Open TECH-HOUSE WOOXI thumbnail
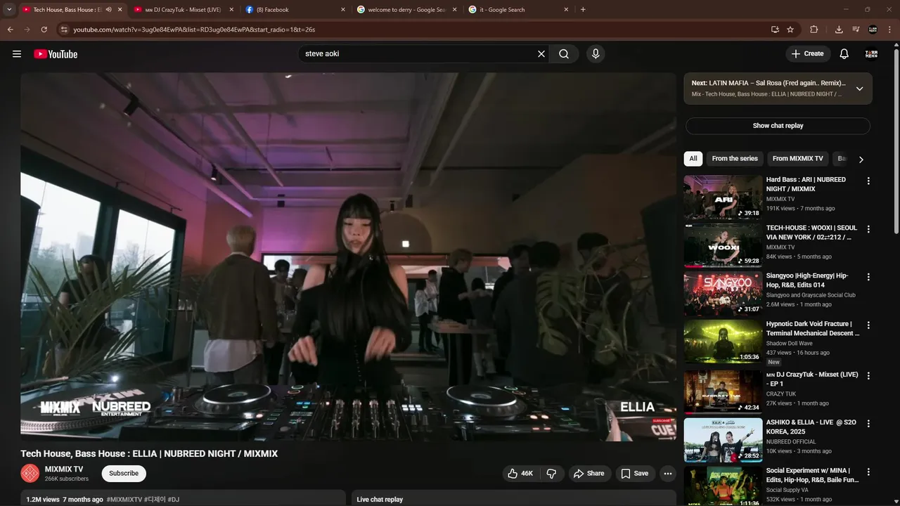This screenshot has width=900, height=506. 723,245
